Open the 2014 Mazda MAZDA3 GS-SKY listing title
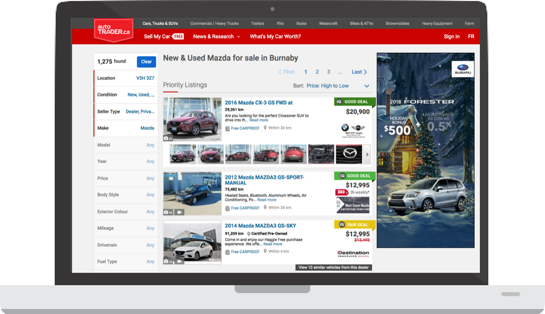Screen dimensions: 545x314 [261, 226]
